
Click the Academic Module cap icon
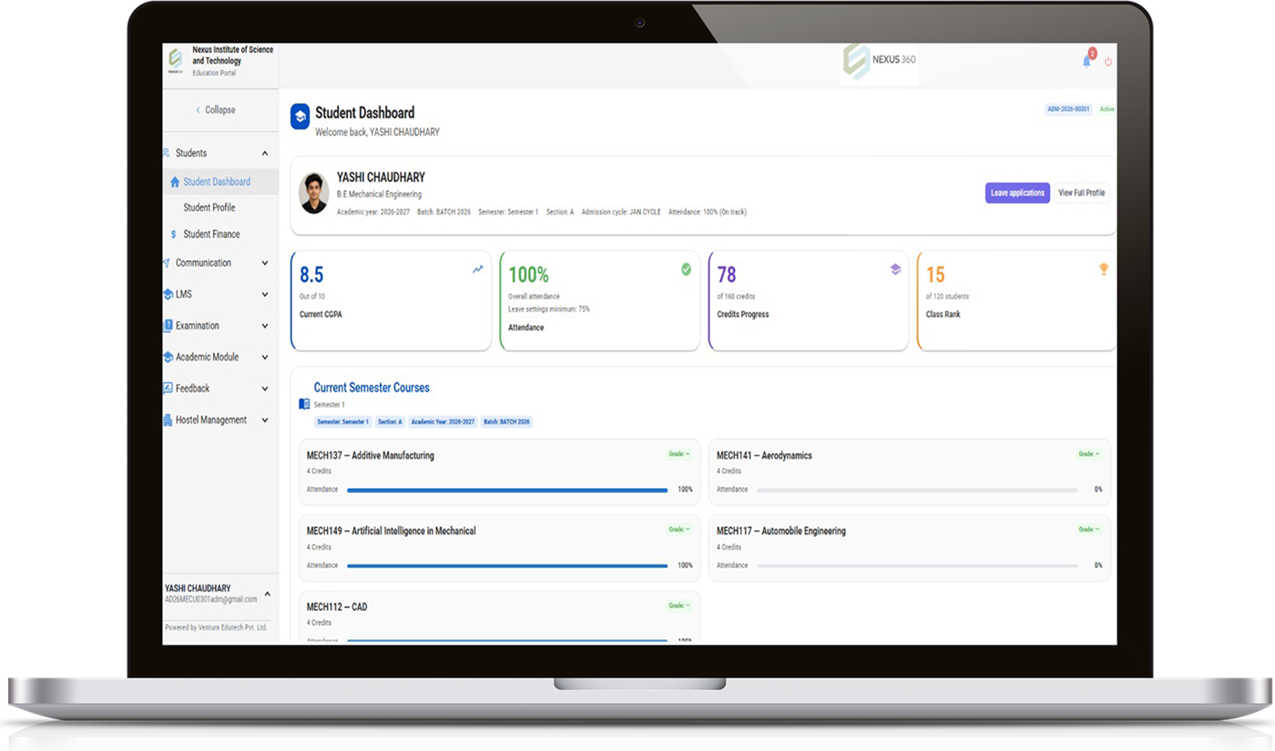(x=168, y=357)
